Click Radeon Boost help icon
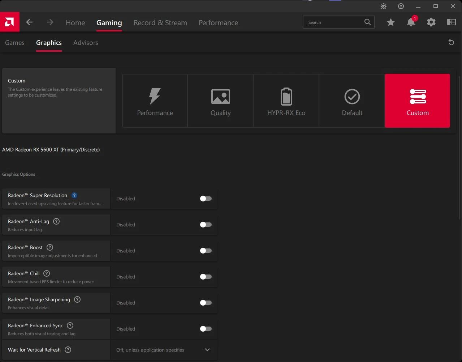Image resolution: width=462 pixels, height=362 pixels. [x=50, y=247]
